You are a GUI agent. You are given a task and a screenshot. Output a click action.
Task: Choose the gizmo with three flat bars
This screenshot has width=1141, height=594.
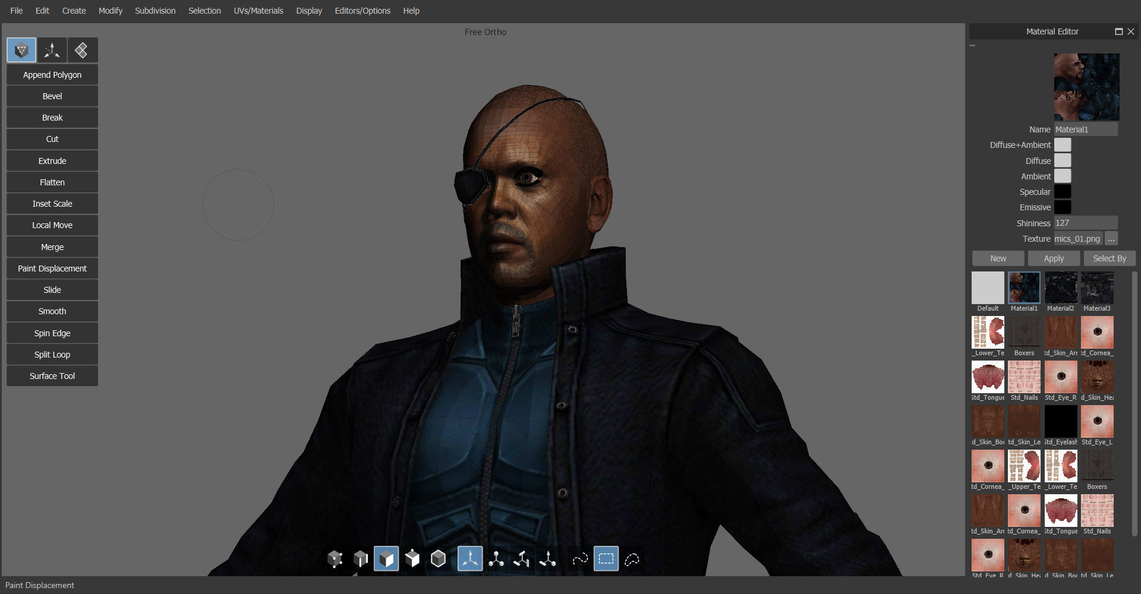[x=522, y=559]
